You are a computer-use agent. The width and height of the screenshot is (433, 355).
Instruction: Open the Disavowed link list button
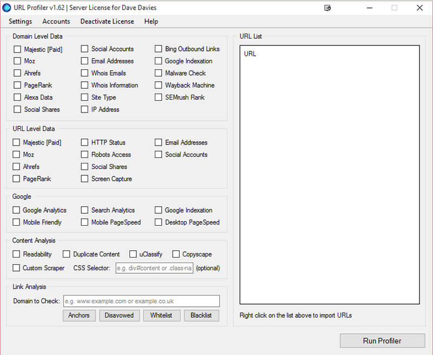coord(119,315)
